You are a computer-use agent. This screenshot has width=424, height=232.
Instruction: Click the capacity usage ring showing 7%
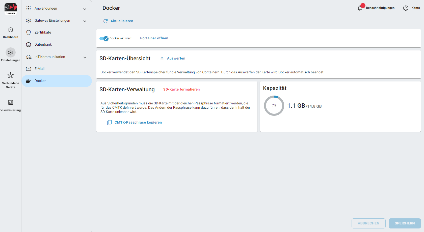(x=274, y=106)
